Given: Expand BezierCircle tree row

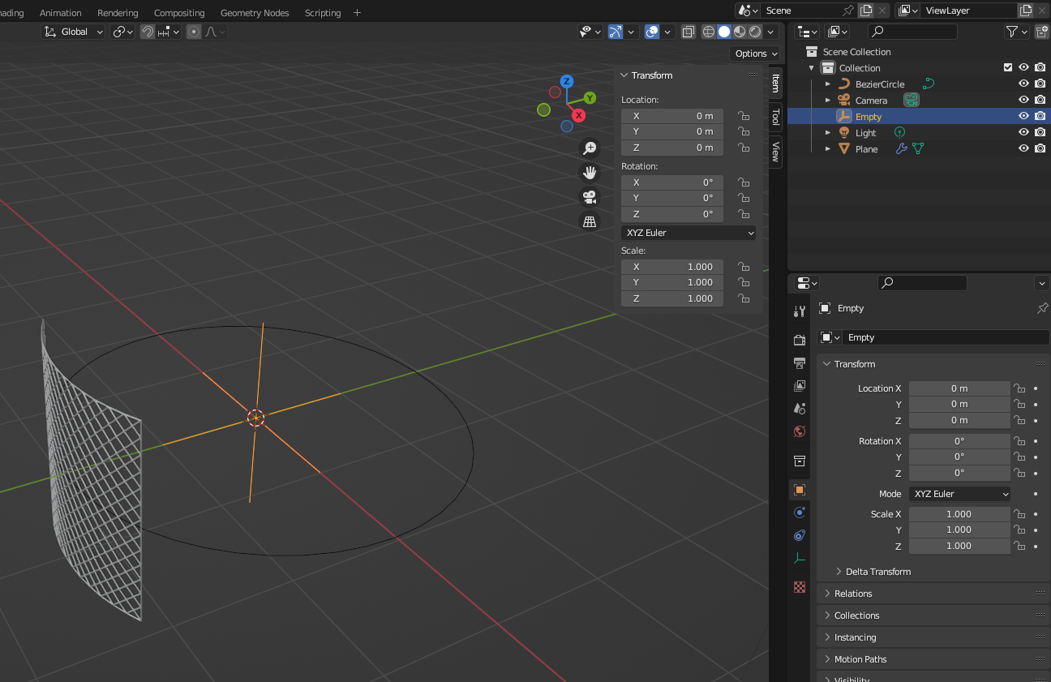Looking at the screenshot, I should (828, 84).
